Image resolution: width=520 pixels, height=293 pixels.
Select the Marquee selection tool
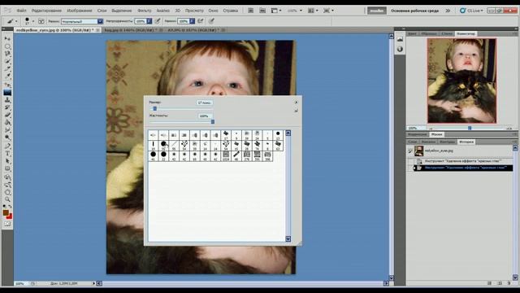click(7, 46)
